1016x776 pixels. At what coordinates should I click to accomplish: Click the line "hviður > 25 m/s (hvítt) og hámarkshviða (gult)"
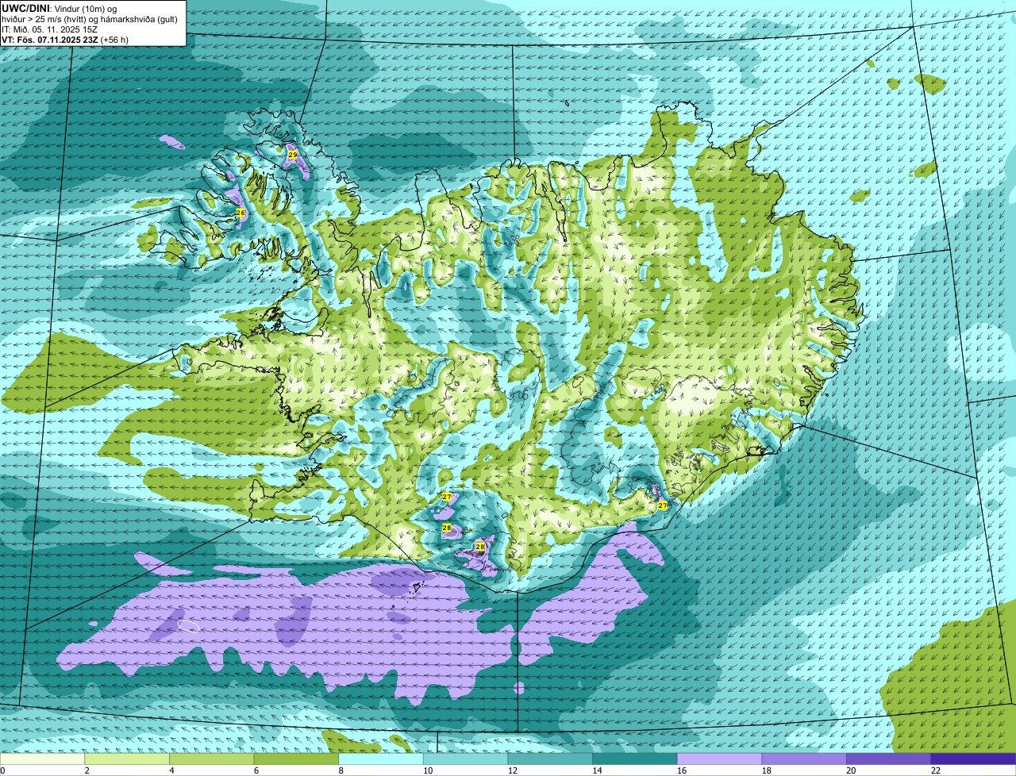point(89,19)
